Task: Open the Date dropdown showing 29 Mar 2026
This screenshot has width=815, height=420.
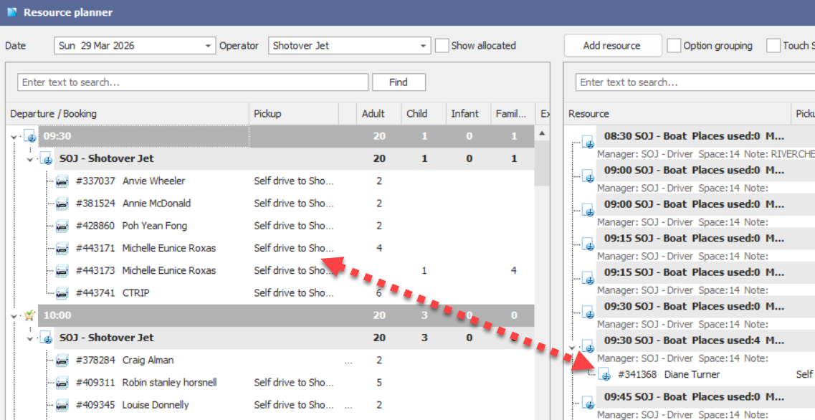Action: 207,46
